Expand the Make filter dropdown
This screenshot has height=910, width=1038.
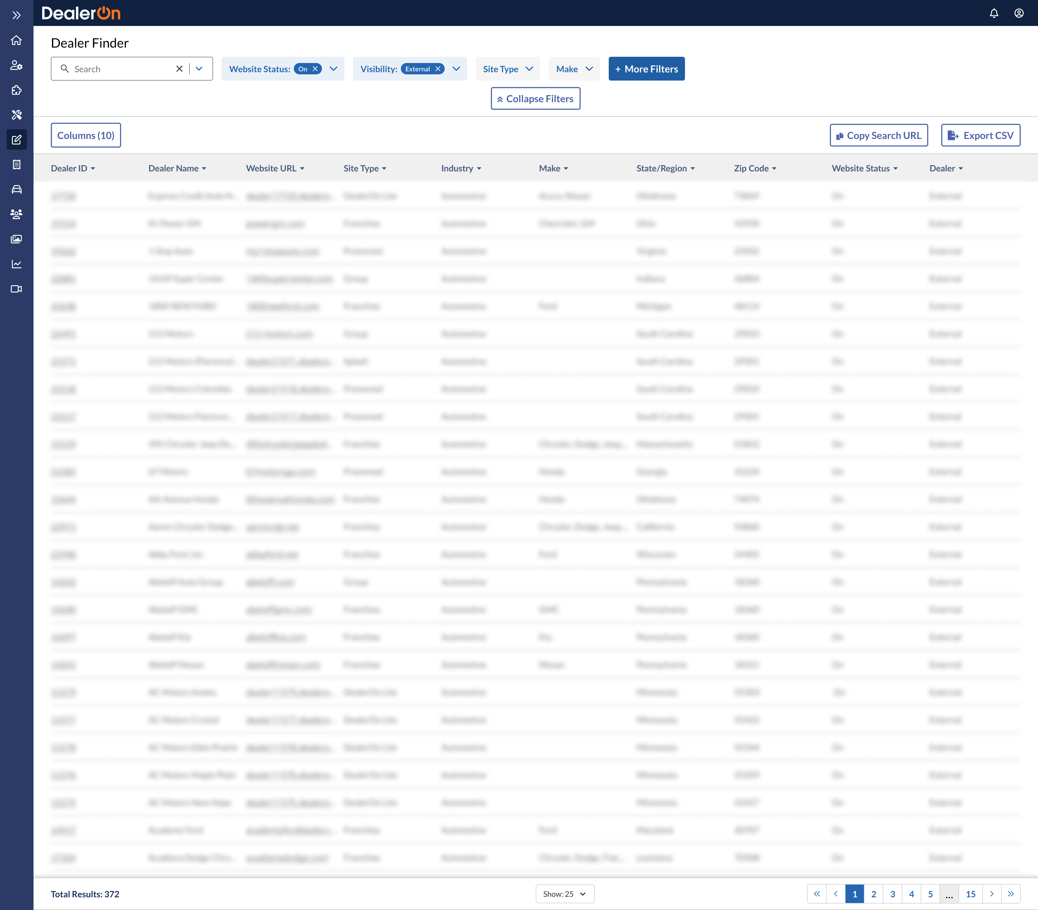[x=574, y=69]
